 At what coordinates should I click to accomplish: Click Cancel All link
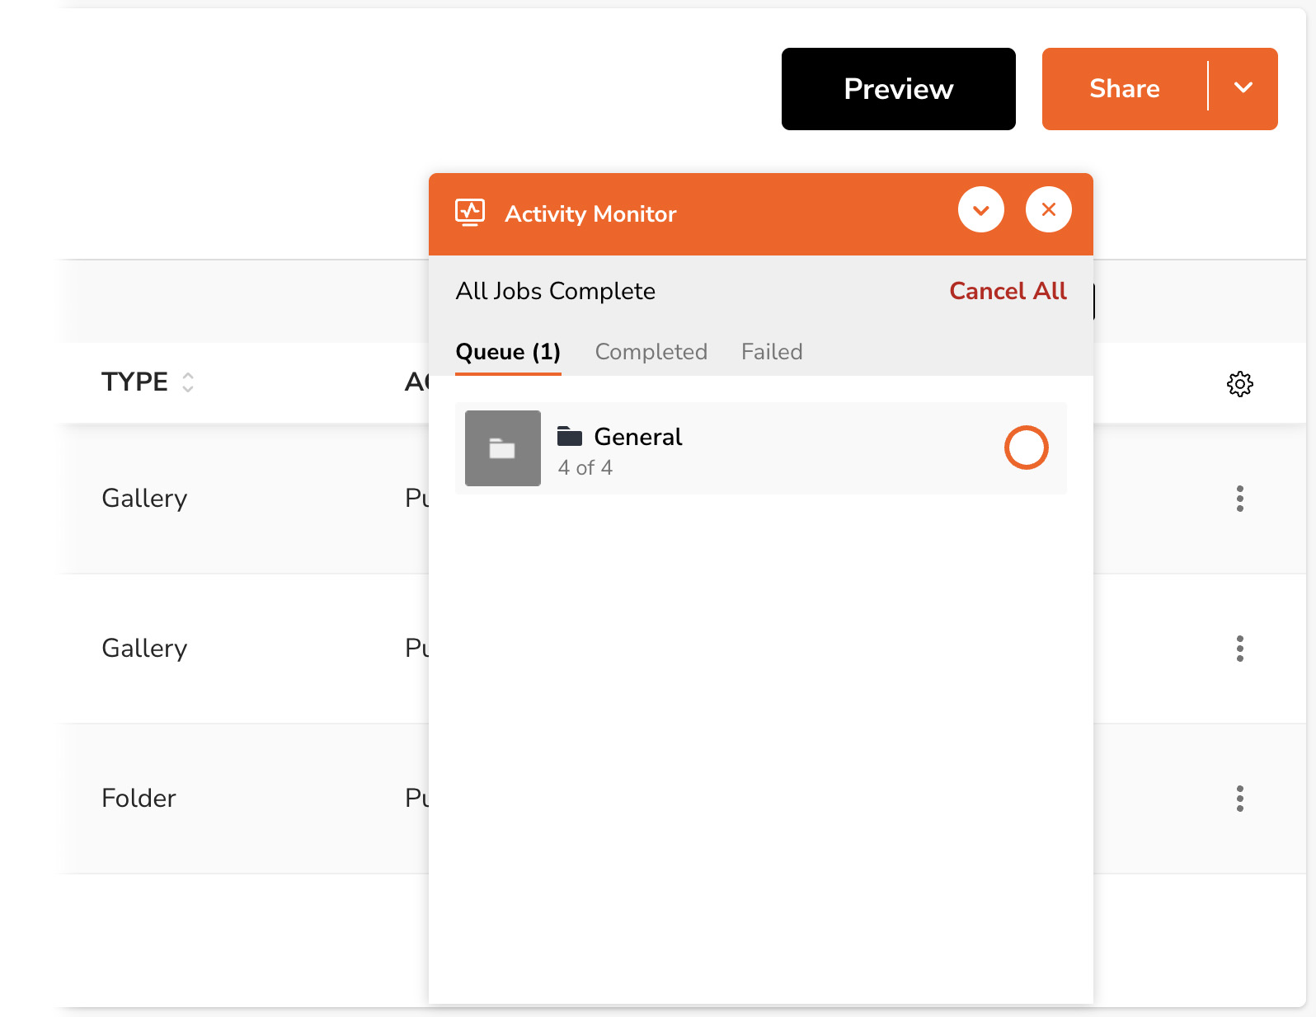[1007, 291]
